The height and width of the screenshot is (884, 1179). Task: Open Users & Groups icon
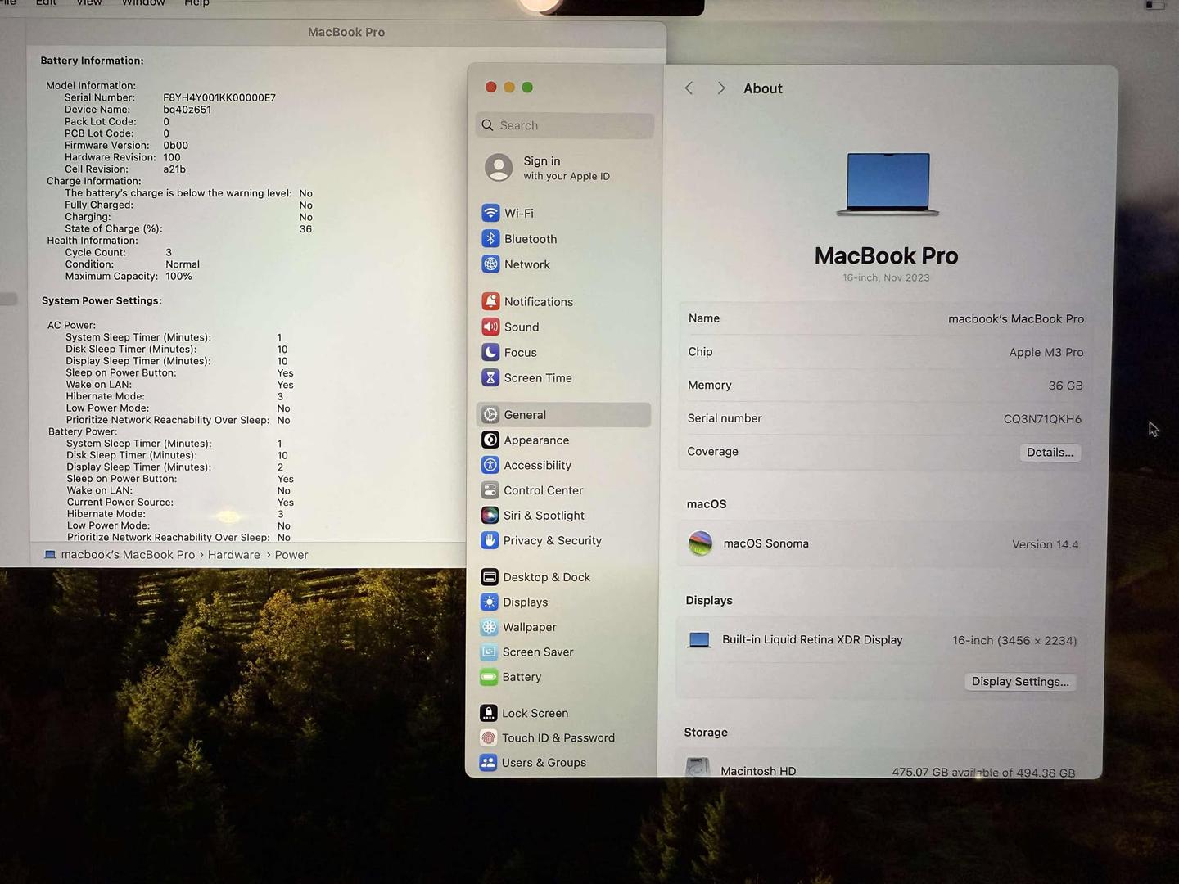point(488,762)
